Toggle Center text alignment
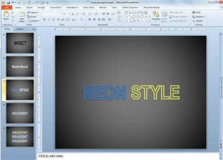This screenshot has height=160, width=223. 94,20
